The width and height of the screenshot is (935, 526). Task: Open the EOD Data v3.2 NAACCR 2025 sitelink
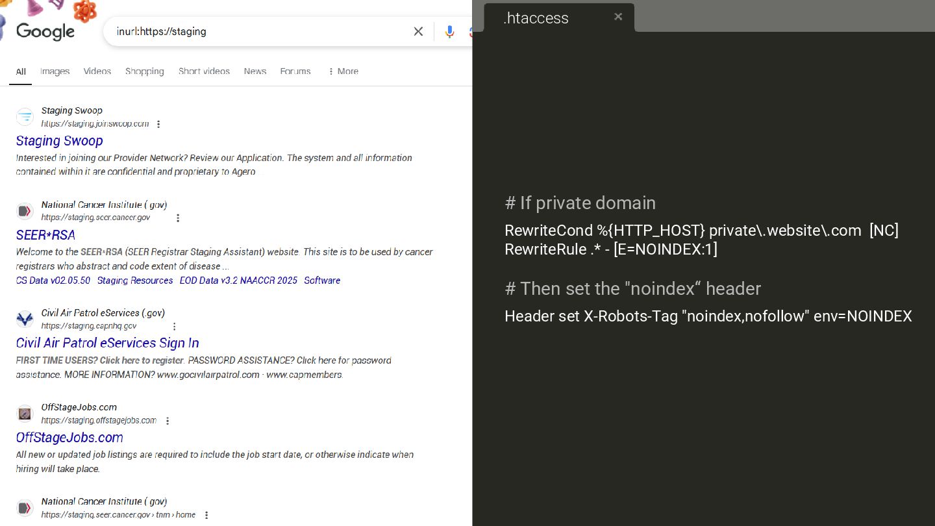pos(238,281)
